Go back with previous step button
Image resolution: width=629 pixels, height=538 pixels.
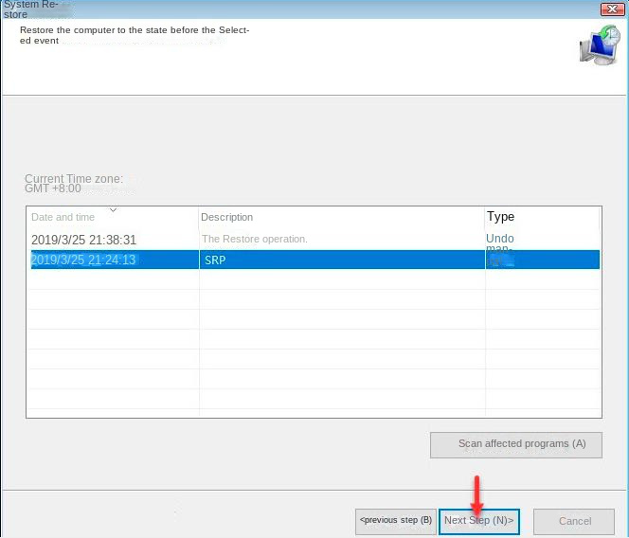(395, 520)
